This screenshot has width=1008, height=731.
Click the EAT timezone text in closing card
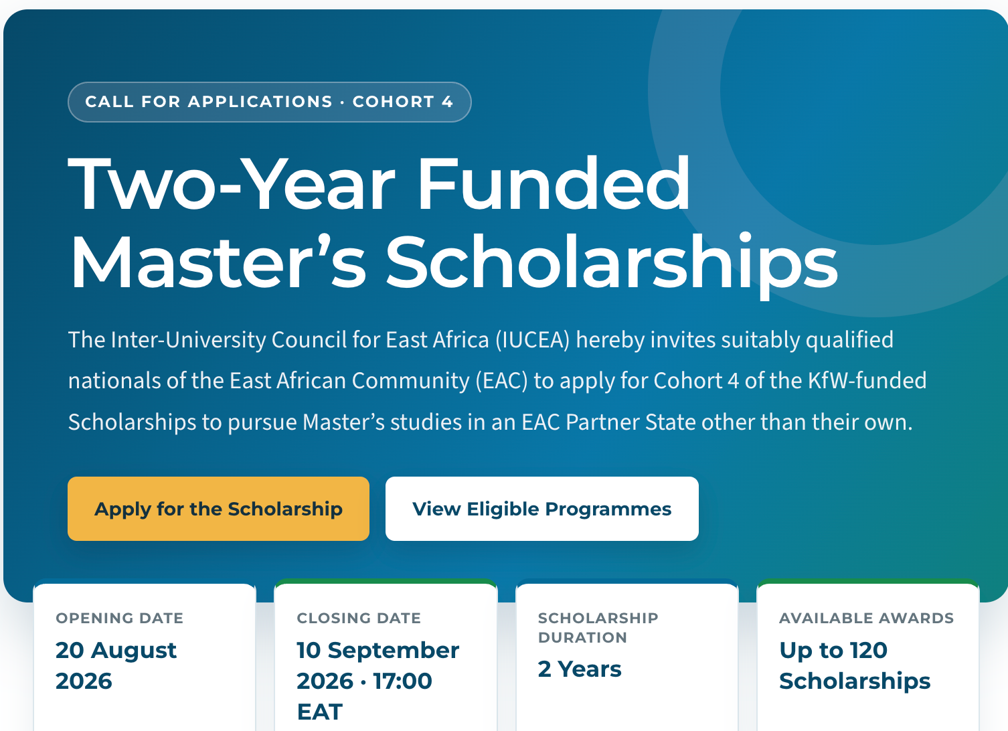pos(320,712)
